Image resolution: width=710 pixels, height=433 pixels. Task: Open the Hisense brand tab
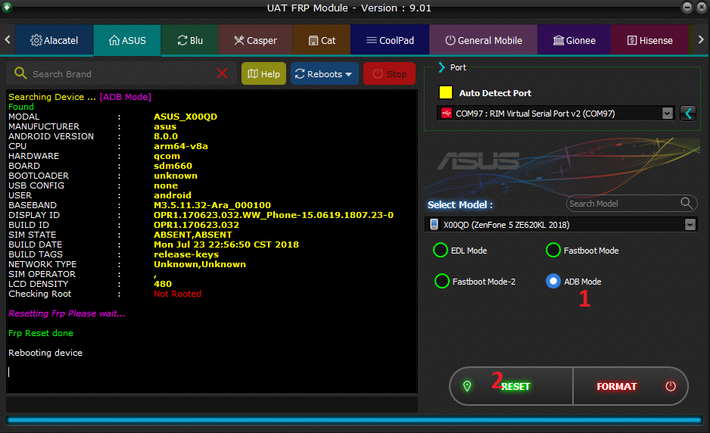(x=649, y=40)
